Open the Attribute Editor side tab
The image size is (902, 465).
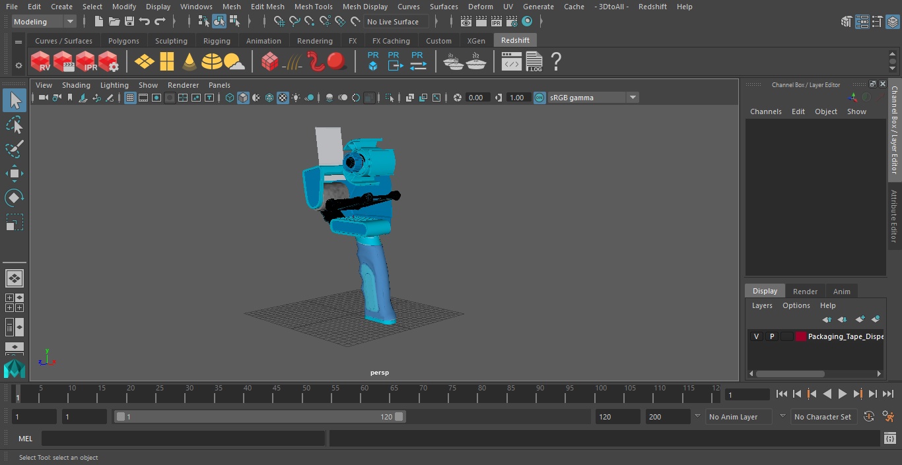coord(894,216)
